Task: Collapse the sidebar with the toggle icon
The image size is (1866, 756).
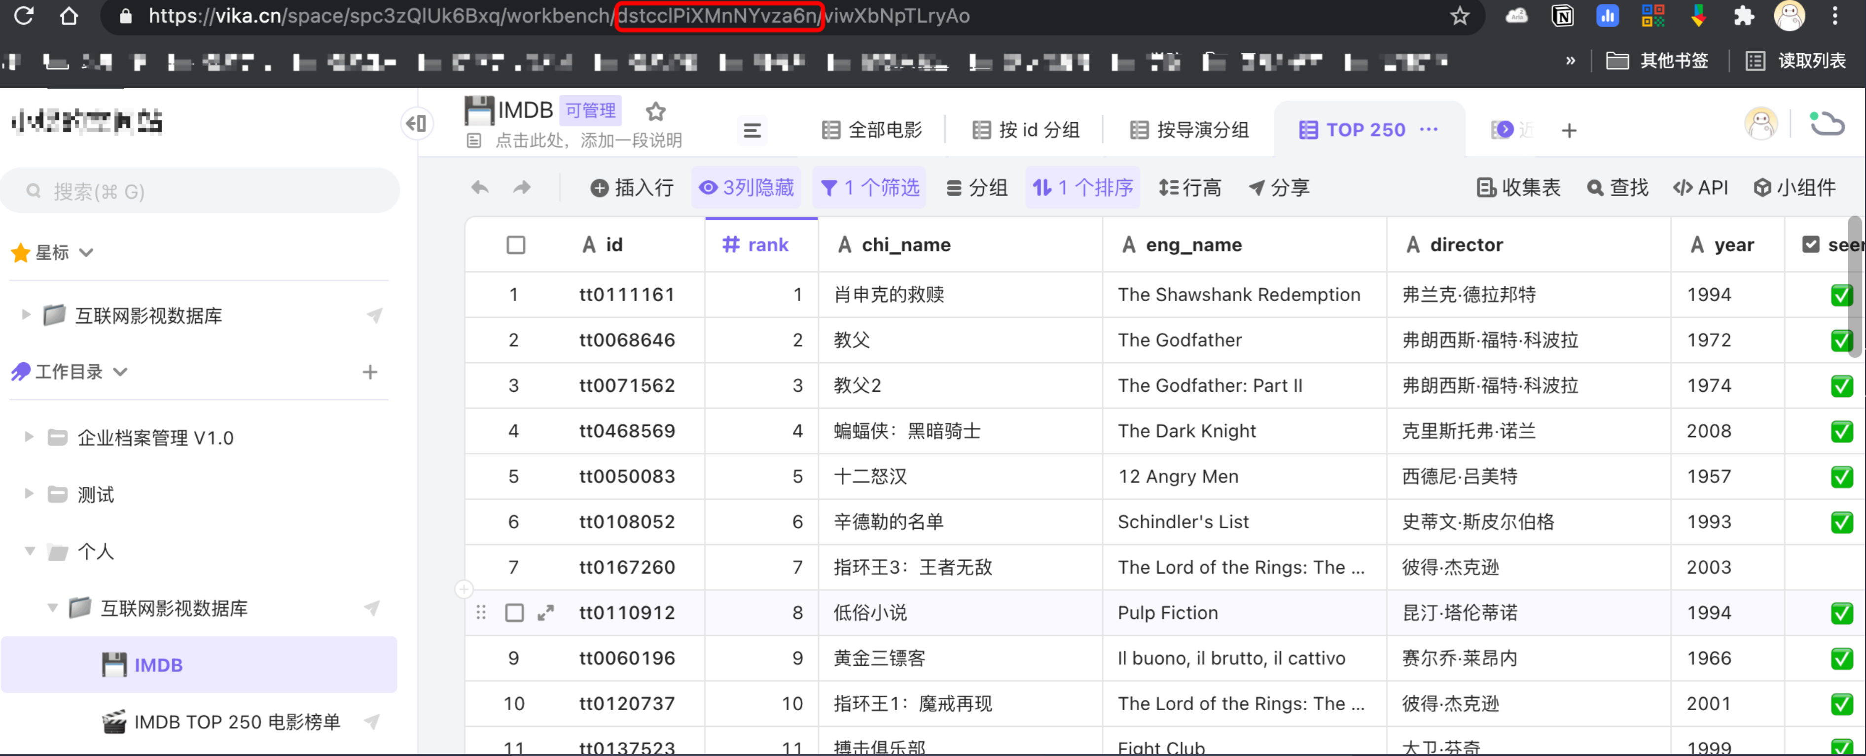Action: [x=417, y=124]
